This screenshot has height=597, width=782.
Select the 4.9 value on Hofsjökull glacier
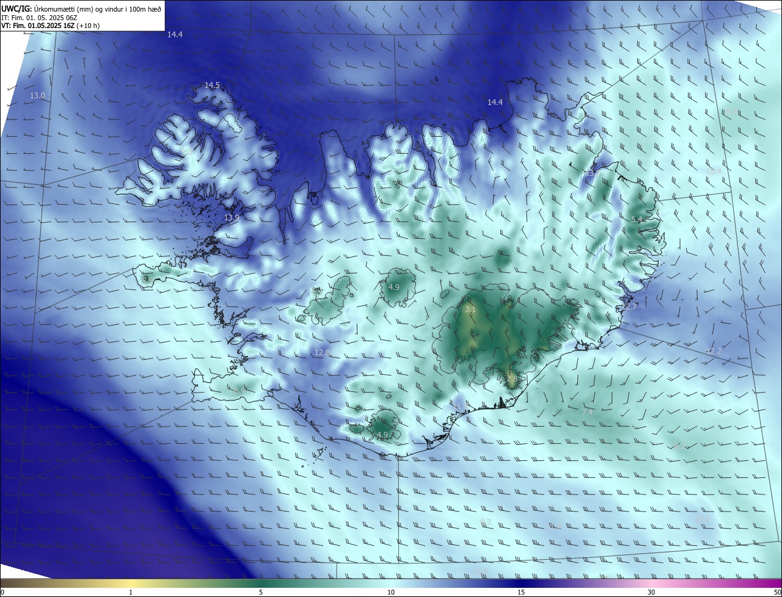394,287
